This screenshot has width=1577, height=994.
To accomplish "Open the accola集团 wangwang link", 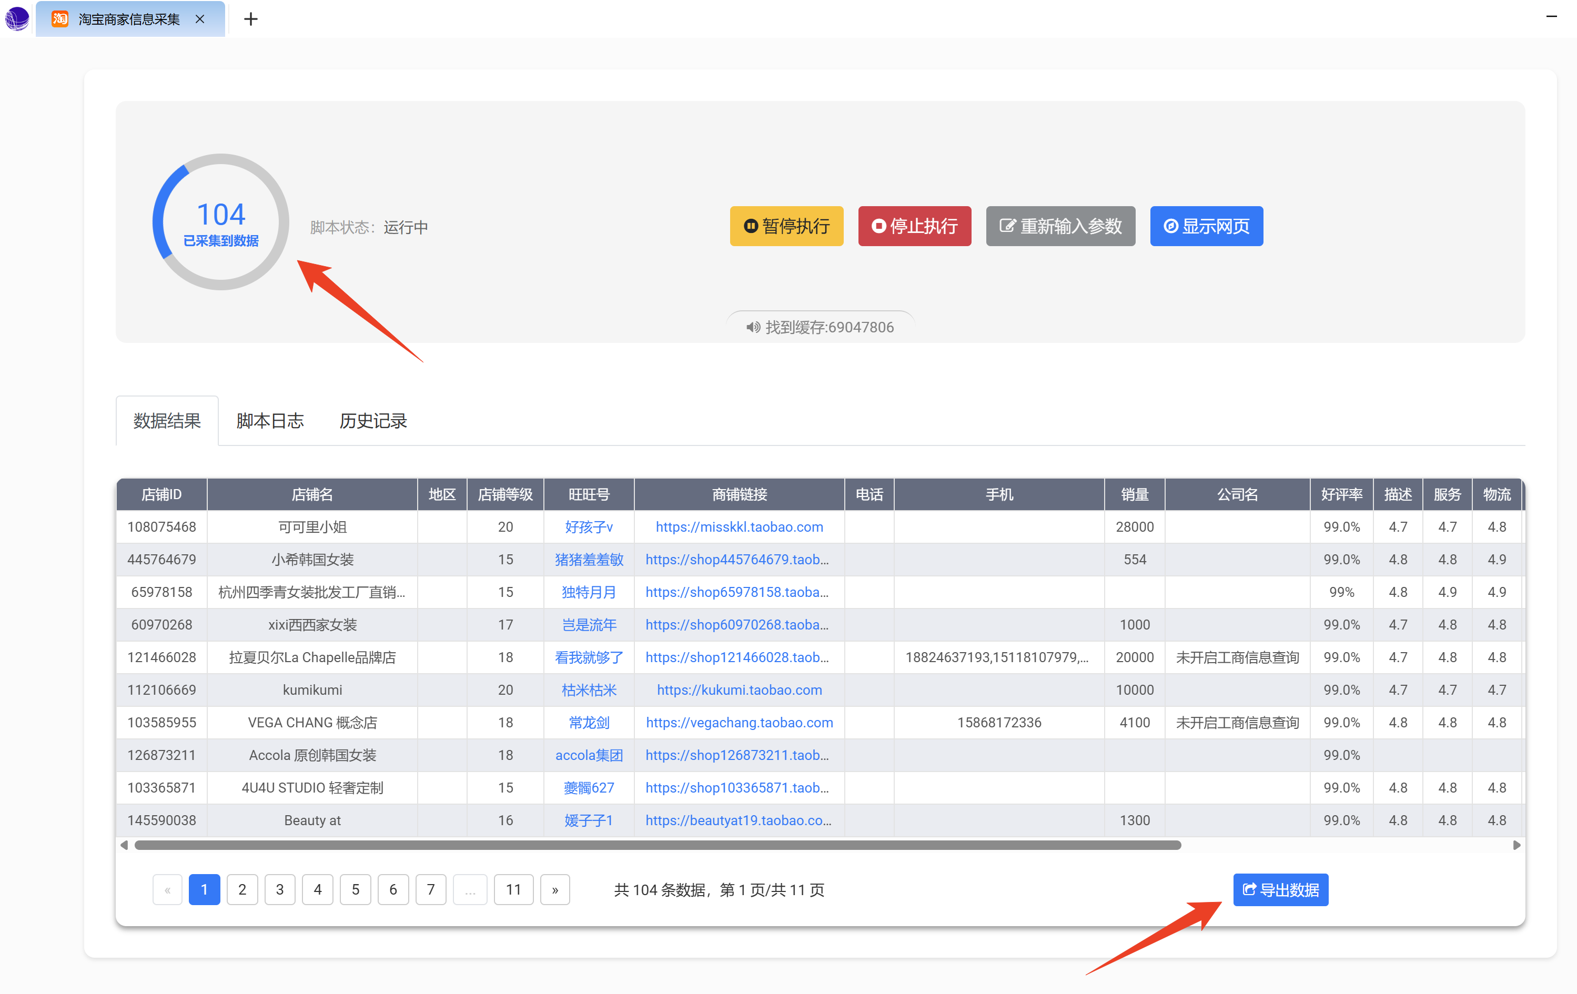I will 589,756.
